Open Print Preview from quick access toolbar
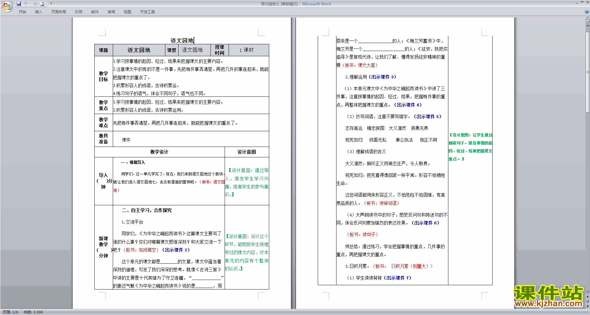This screenshot has width=590, height=315. pos(42,4)
